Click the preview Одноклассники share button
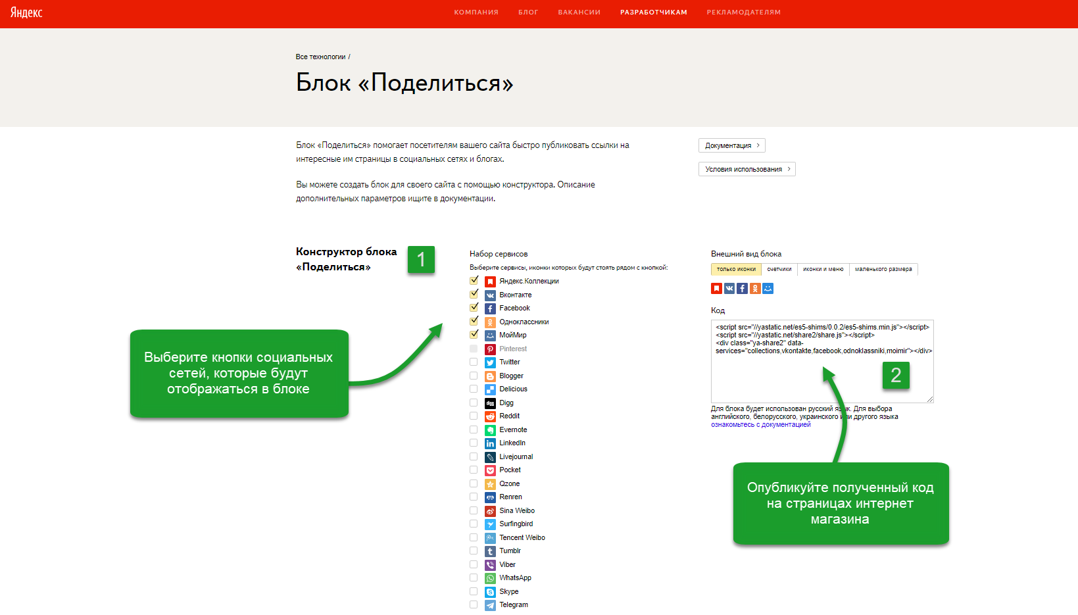Image resolution: width=1078 pixels, height=615 pixels. click(755, 288)
